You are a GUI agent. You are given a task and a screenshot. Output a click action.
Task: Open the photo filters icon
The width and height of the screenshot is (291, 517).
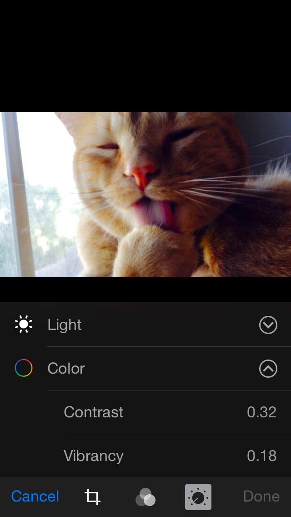145,497
